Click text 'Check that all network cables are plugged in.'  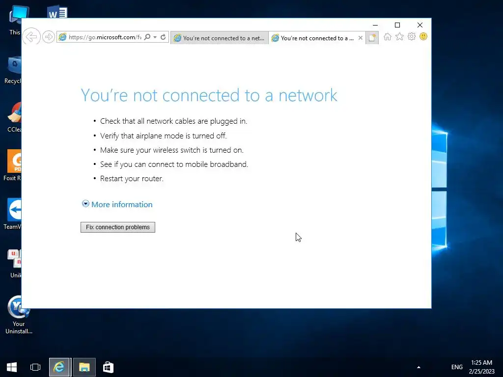(173, 121)
